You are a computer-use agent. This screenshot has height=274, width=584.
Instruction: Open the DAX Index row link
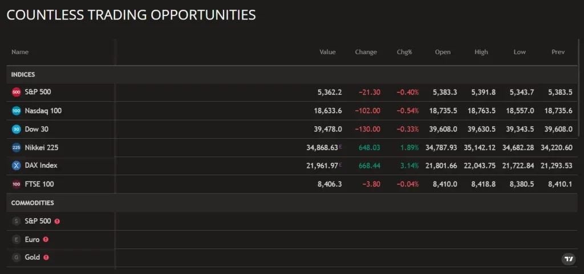coord(41,166)
